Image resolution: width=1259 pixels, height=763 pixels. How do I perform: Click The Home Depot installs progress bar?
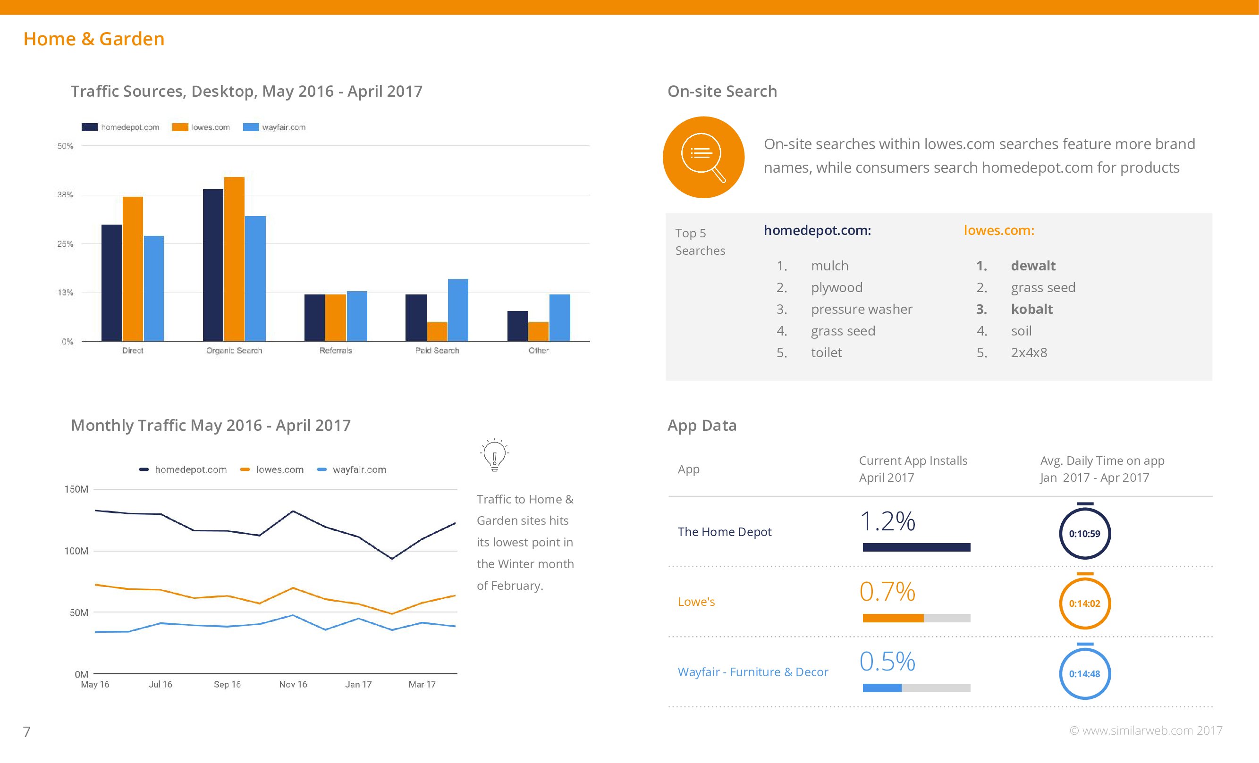[916, 547]
